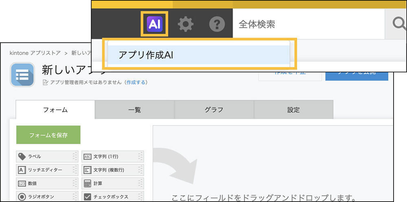Grab the ラベル field drag handle

75,157
